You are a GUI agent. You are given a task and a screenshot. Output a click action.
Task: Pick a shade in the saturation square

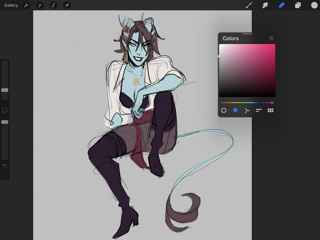point(247,71)
